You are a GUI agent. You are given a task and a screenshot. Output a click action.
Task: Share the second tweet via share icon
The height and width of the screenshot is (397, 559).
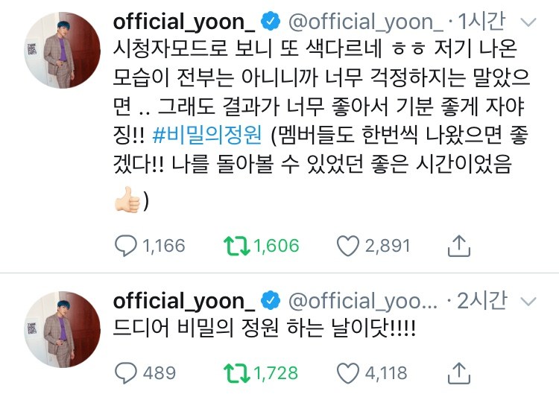point(459,372)
